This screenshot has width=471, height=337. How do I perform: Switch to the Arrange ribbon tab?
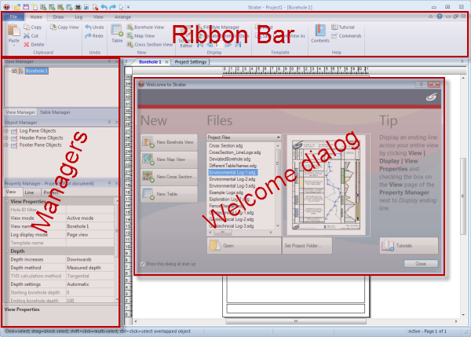coord(122,17)
